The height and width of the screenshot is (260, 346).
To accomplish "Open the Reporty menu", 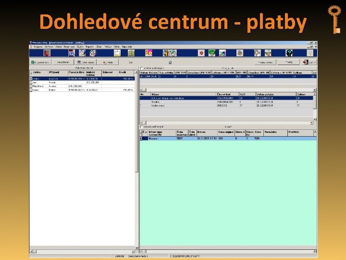I will (89, 47).
